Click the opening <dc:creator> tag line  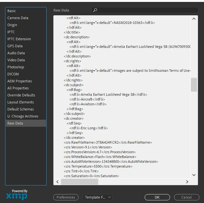(74, 118)
